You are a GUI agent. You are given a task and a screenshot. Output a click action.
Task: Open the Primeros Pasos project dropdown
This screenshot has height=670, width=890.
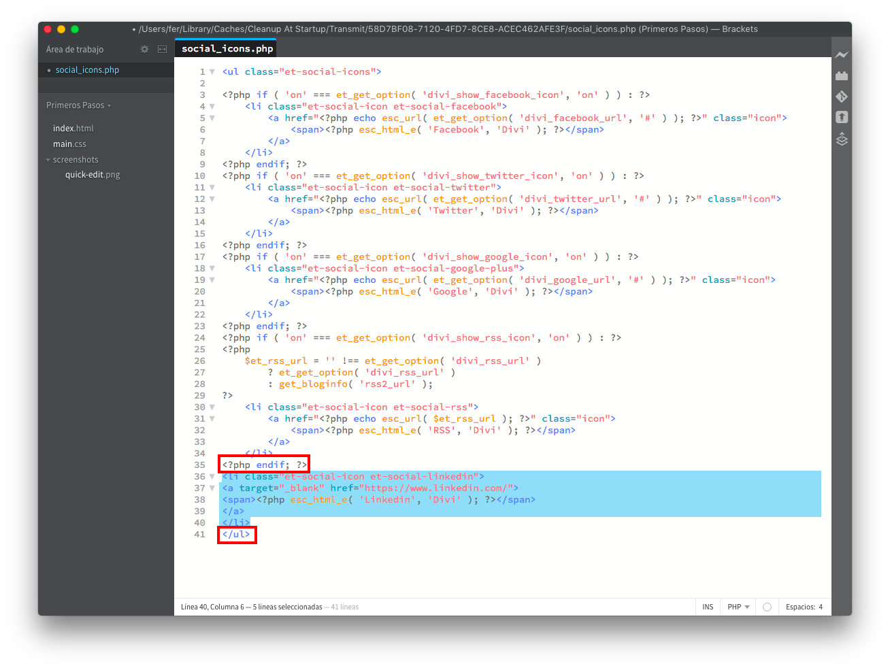(x=78, y=105)
